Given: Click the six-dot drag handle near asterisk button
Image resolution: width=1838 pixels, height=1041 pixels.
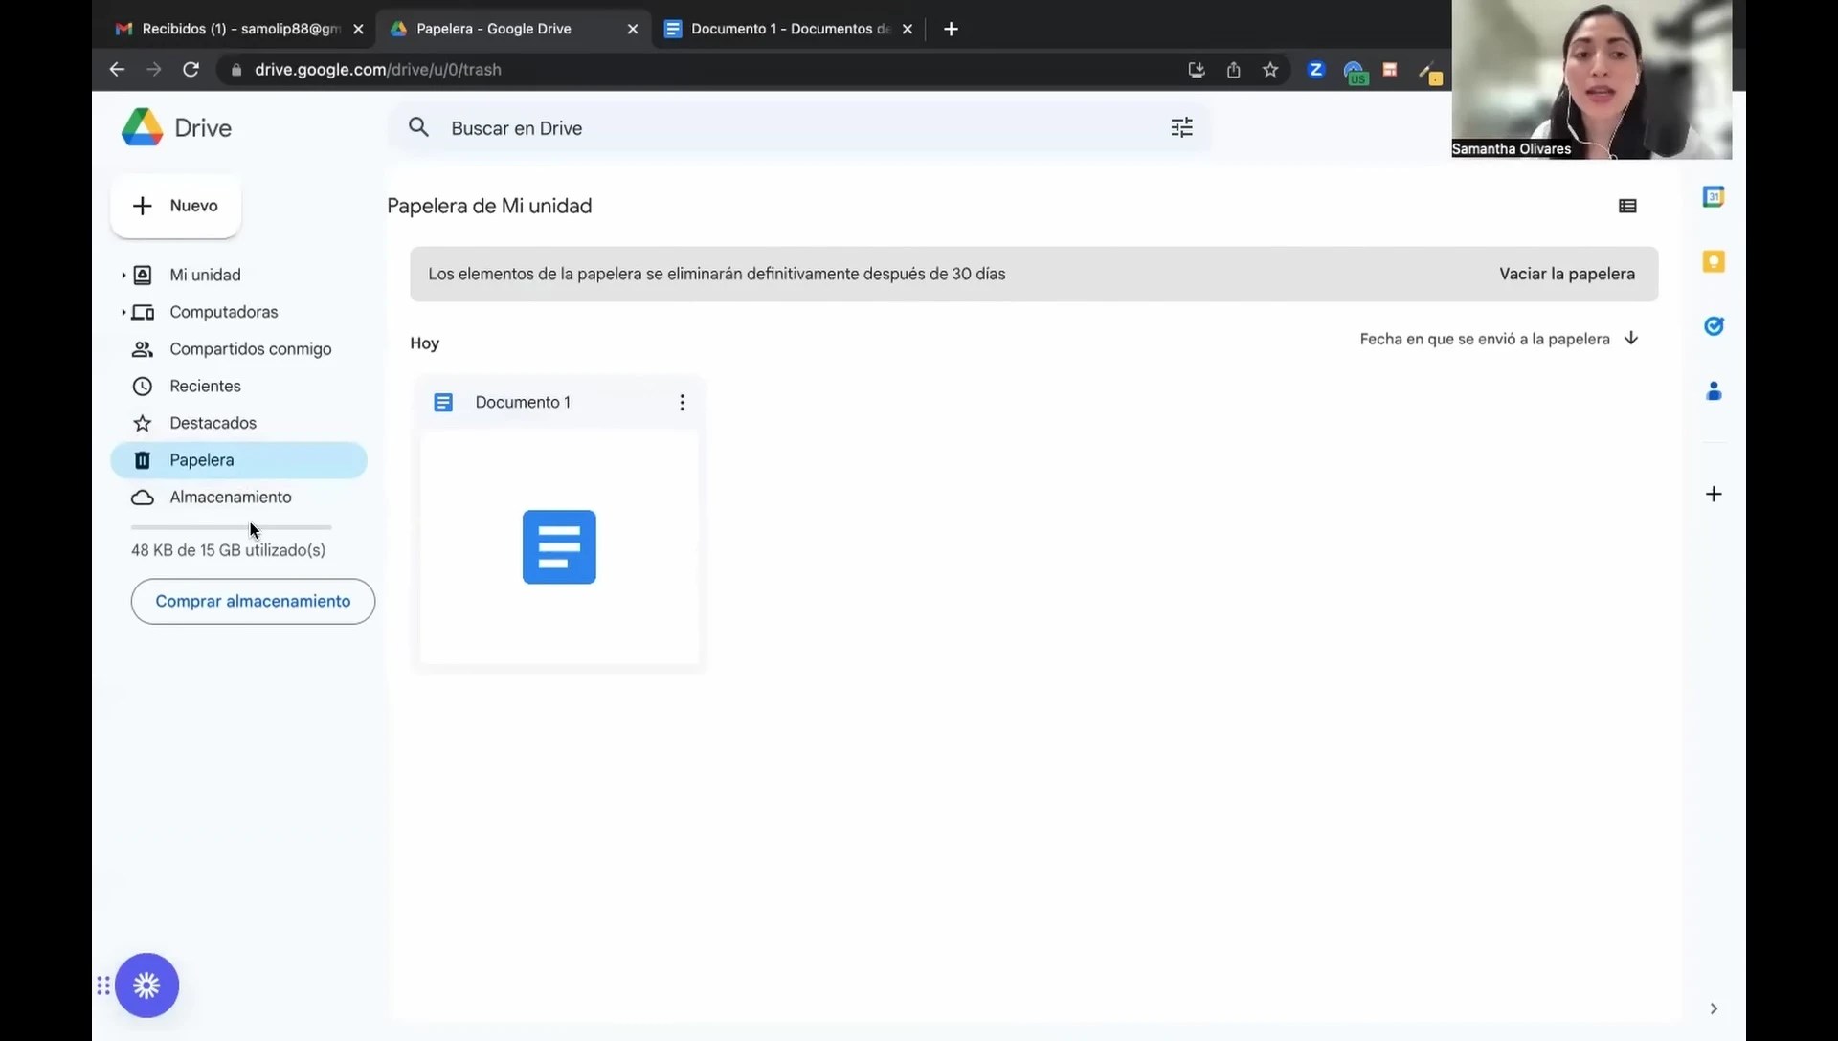Looking at the screenshot, I should coord(102,986).
